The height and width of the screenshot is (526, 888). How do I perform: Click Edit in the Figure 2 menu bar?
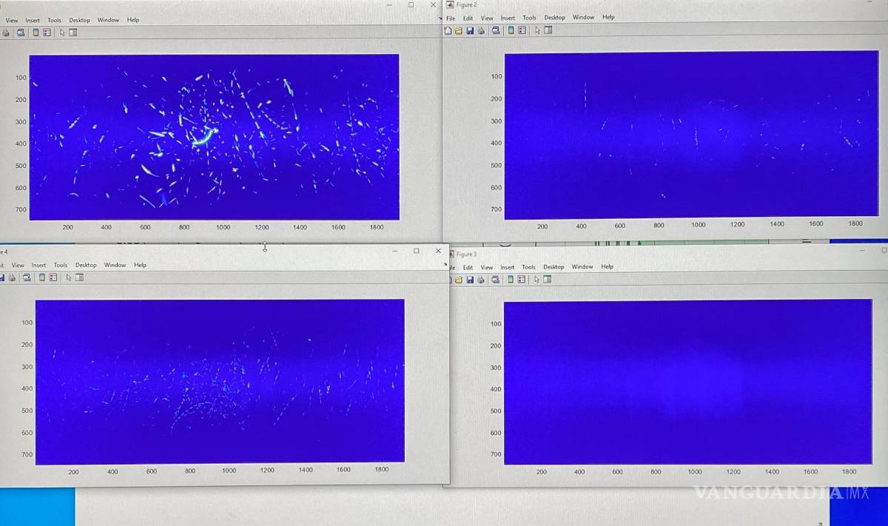[468, 18]
